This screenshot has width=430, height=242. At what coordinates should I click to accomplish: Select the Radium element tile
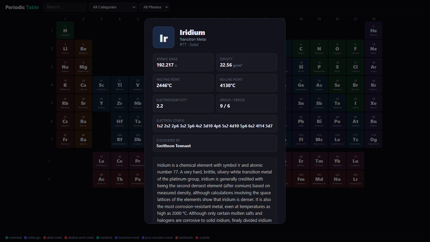coord(83,139)
